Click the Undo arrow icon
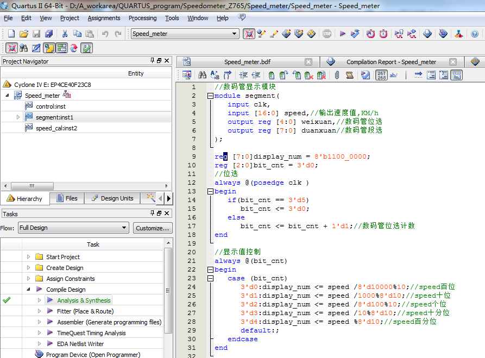This screenshot has height=358, width=485. (x=105, y=34)
